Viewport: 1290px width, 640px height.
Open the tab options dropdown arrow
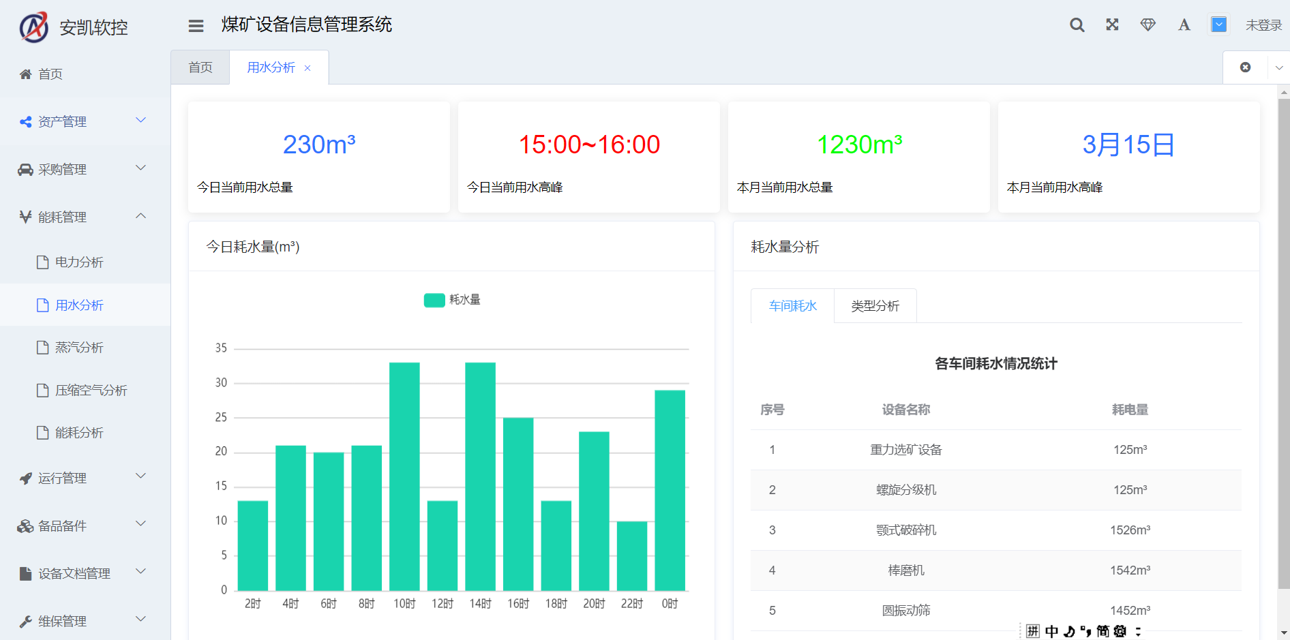(1279, 67)
